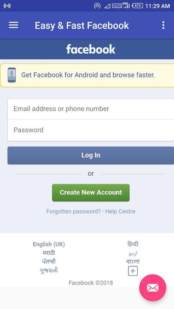Screen dimensions: 174x309
Task: Tap the pink mail floating button
Action: (x=153, y=288)
